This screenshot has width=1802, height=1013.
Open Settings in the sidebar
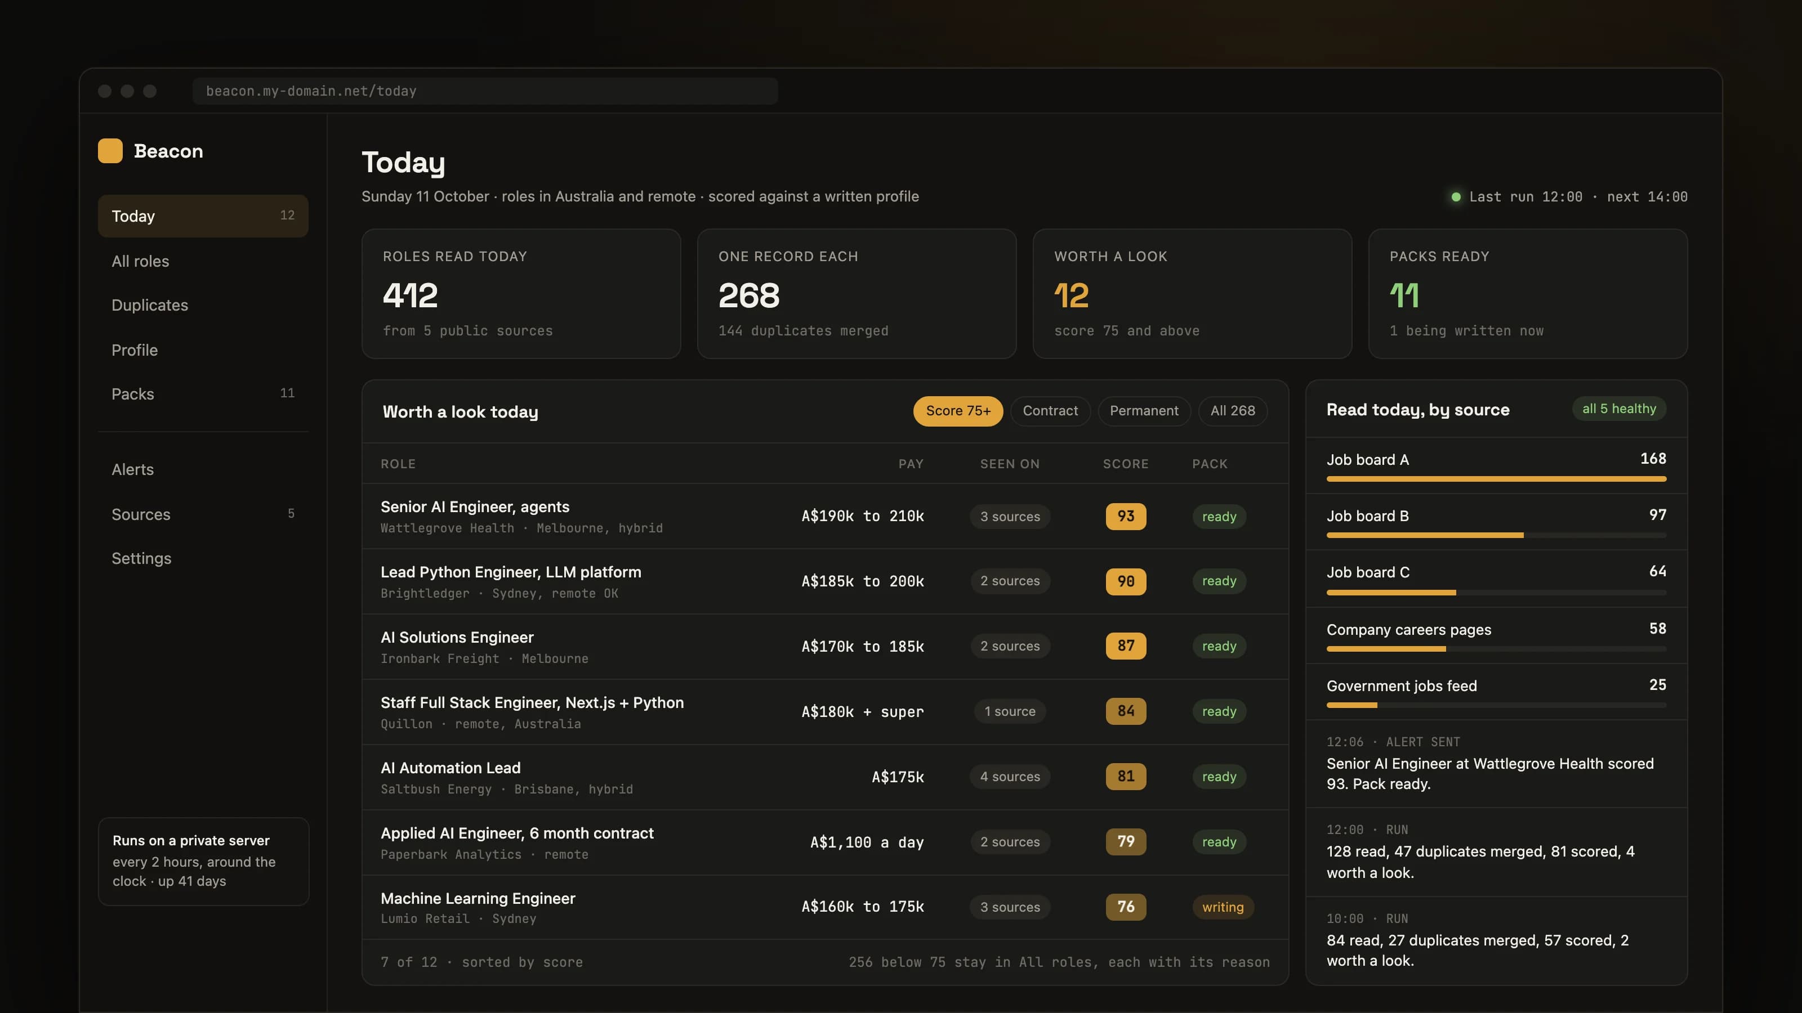tap(203, 558)
